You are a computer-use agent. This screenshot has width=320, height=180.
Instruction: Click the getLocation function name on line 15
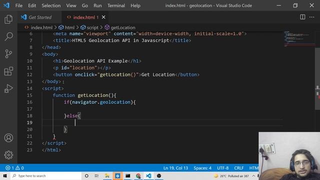tap(93, 95)
